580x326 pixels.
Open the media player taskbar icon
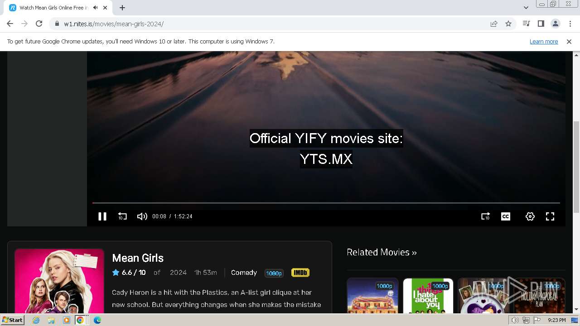[67, 320]
